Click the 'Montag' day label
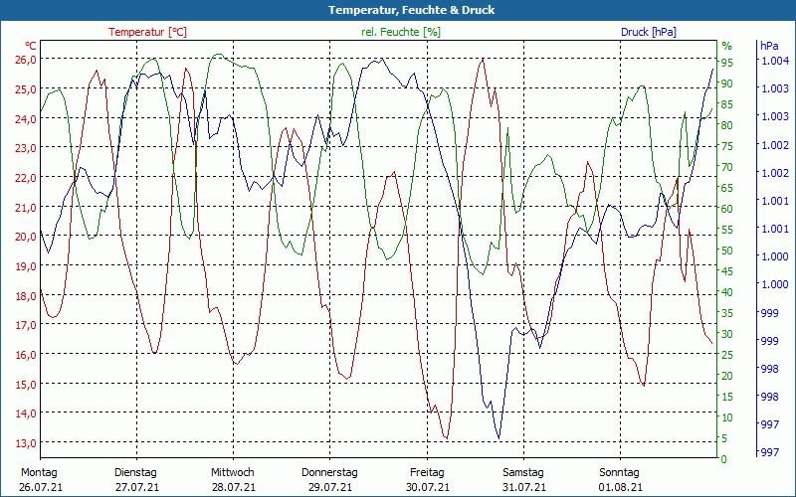 39,472
